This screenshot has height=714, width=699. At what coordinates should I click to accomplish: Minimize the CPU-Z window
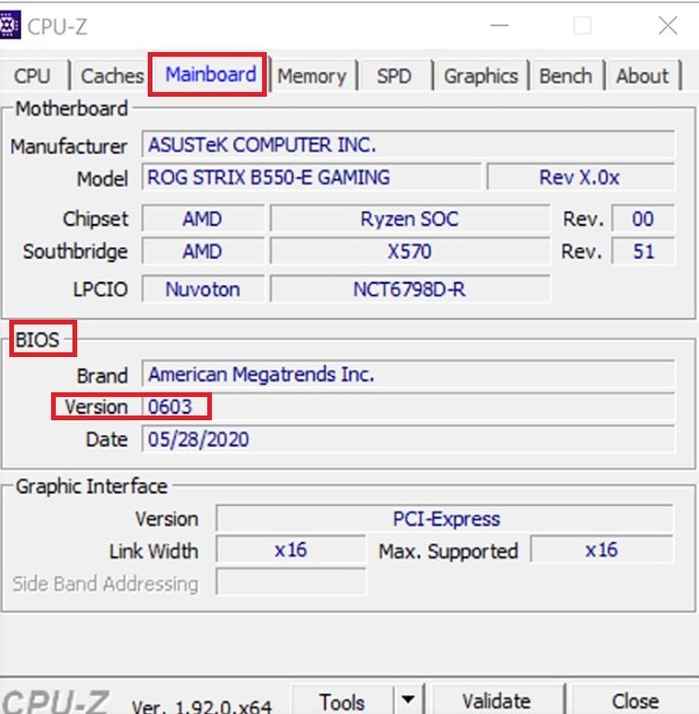[x=499, y=25]
